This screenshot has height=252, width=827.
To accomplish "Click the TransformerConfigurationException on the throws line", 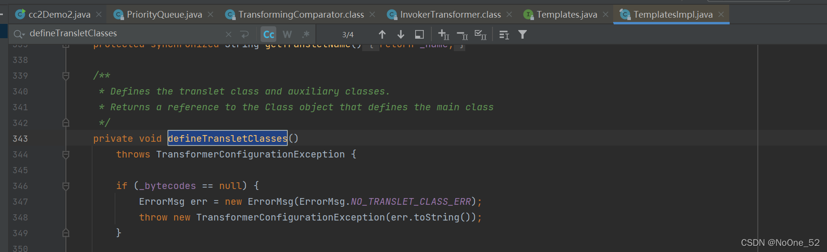I will 251,154.
